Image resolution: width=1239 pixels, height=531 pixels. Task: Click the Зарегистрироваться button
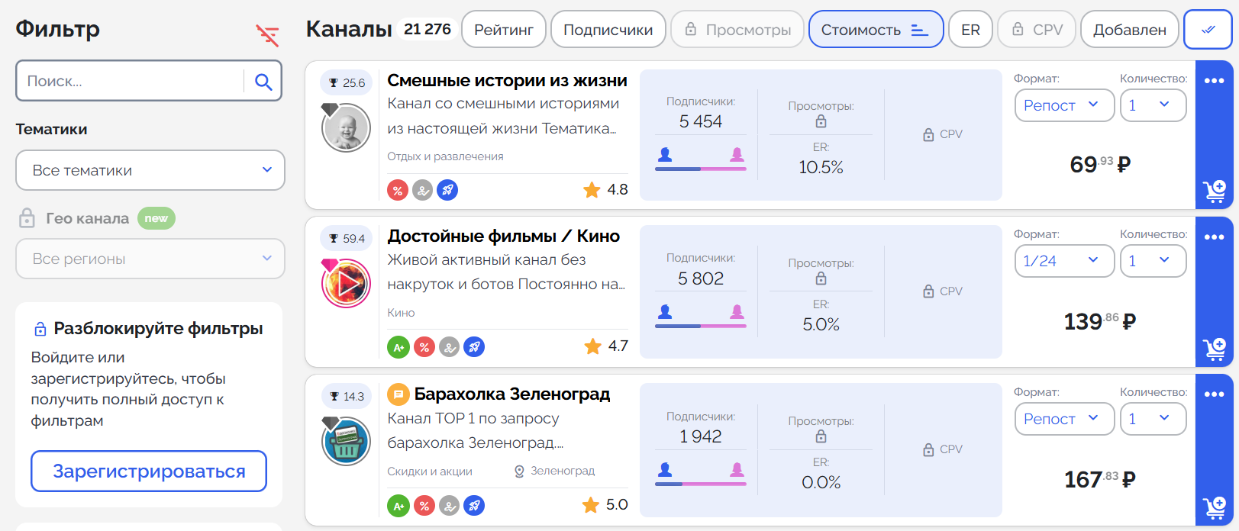[149, 471]
